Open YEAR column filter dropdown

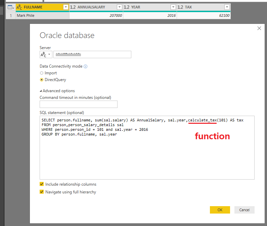[x=173, y=7]
